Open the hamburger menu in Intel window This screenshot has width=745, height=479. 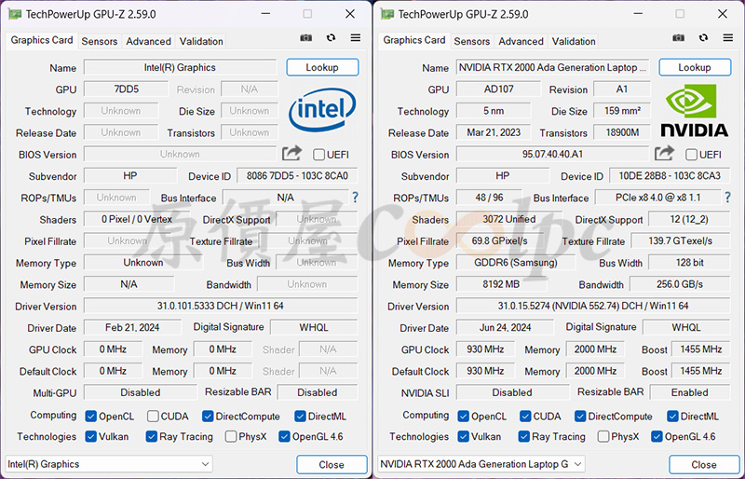[356, 37]
